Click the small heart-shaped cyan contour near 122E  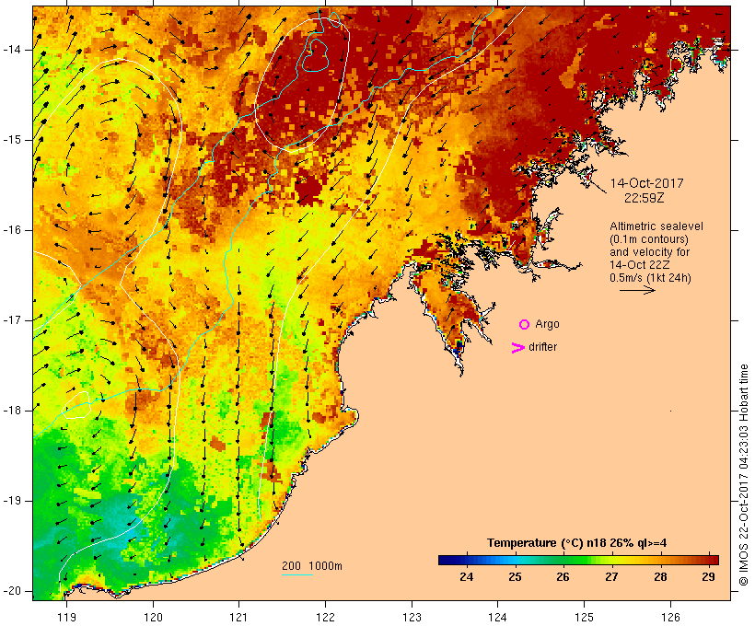(315, 55)
